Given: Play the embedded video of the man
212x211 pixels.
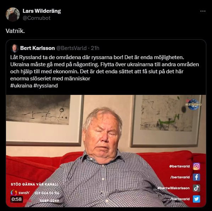Looking at the screenshot, I should click(x=106, y=151).
